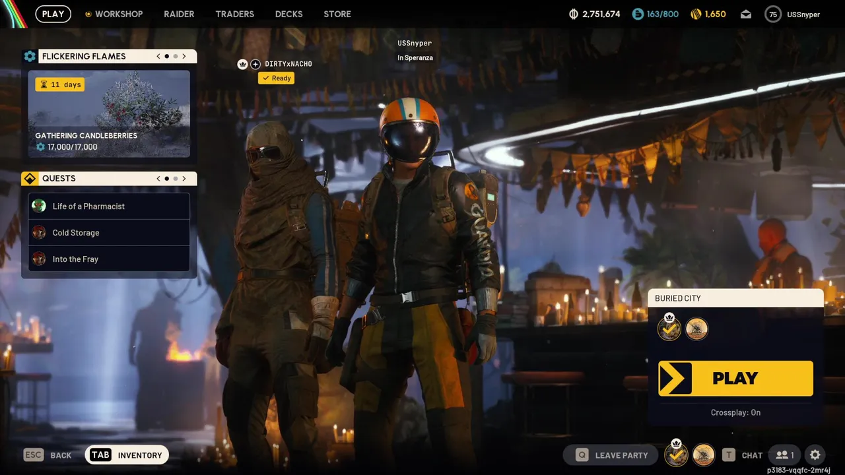Image resolution: width=845 pixels, height=475 pixels.
Task: Go to previous Quests page
Action: (x=158, y=178)
